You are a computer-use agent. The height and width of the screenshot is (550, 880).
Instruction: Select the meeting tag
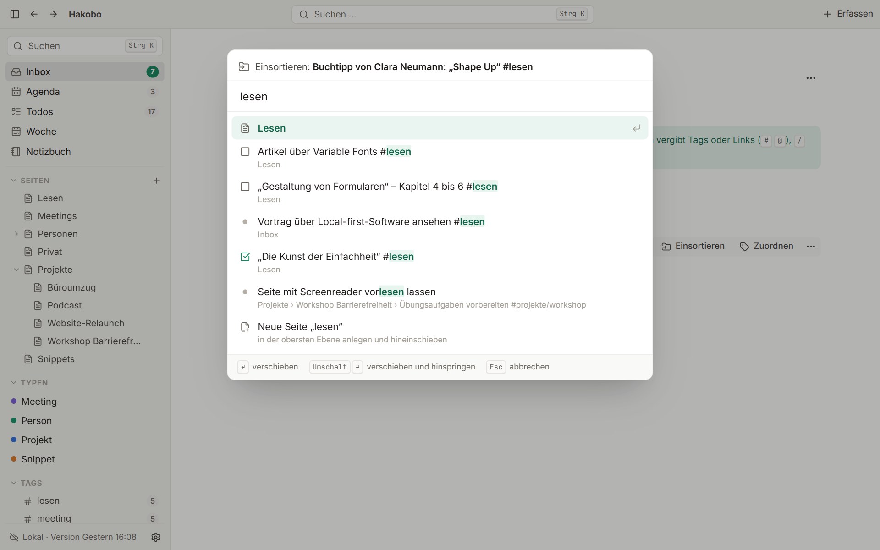(x=85, y=519)
